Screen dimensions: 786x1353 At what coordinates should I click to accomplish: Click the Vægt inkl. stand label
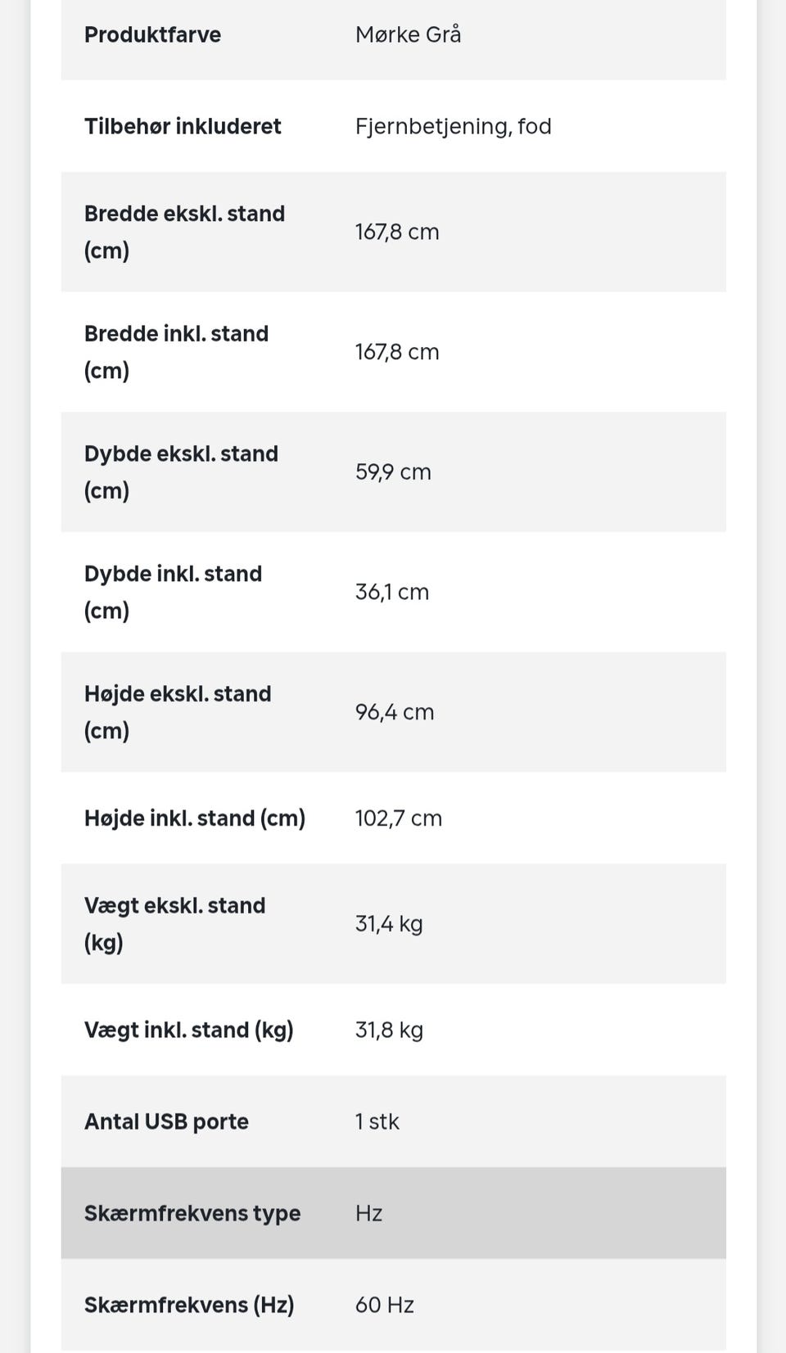tap(188, 1030)
